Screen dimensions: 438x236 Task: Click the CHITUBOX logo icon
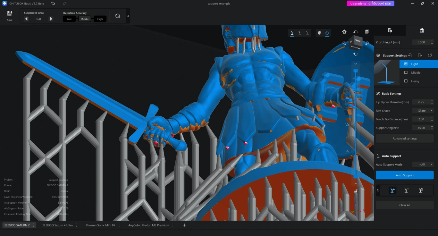4,4
